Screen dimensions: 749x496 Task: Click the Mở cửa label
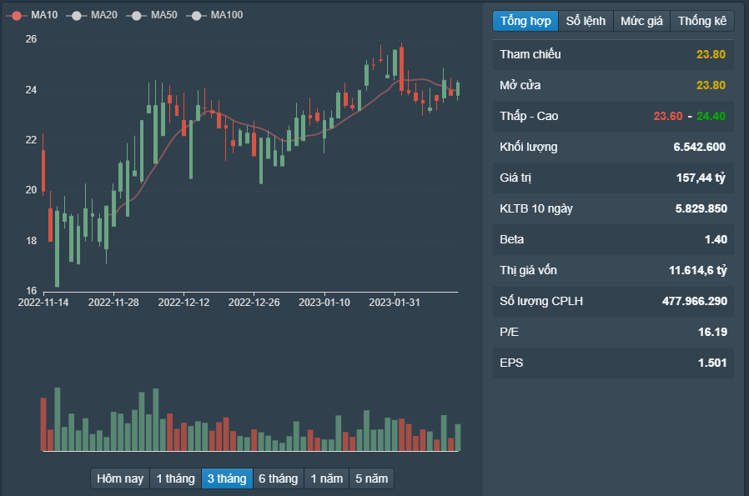click(x=520, y=86)
